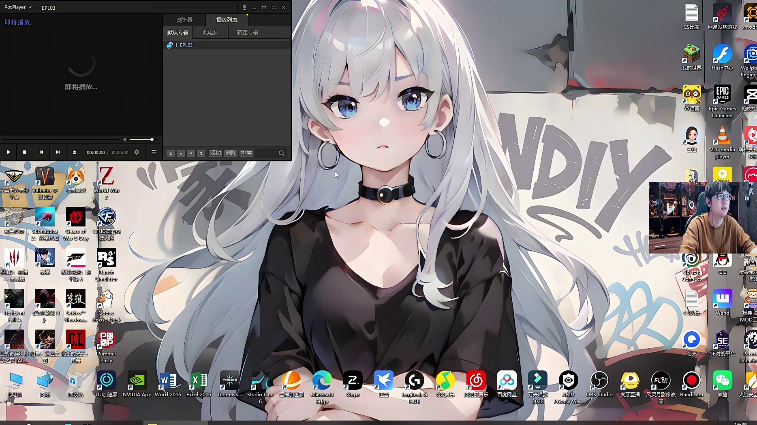Click the Stop button in PotPlayer
Viewport: 757px width, 425px height.
coord(25,152)
